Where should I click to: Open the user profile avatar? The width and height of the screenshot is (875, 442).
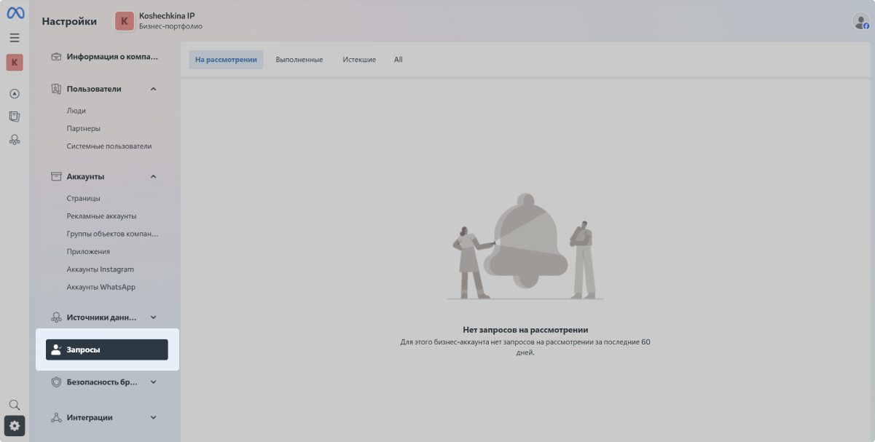860,21
